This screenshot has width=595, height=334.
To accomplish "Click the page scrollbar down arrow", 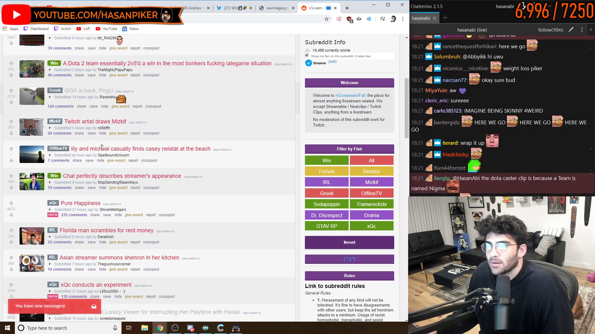I will [406, 320].
